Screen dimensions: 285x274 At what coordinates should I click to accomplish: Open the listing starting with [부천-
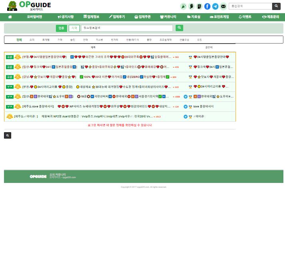(97, 87)
